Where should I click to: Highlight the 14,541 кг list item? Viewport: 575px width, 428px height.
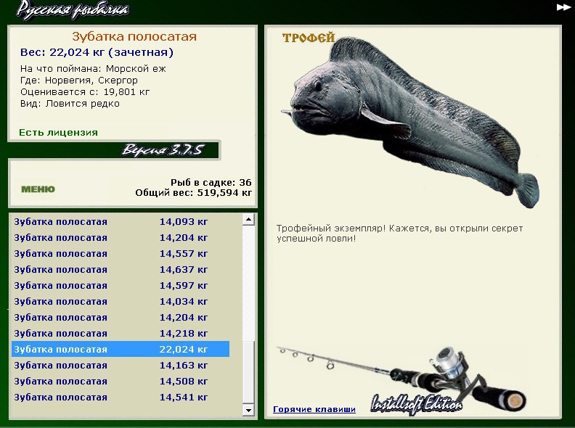(x=121, y=398)
